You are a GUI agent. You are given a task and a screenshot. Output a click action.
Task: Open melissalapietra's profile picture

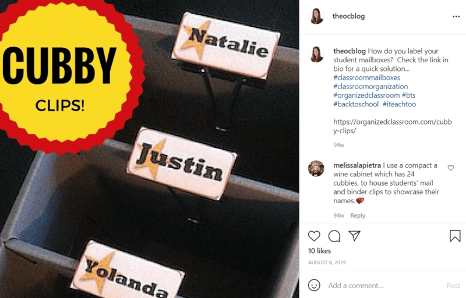316,169
